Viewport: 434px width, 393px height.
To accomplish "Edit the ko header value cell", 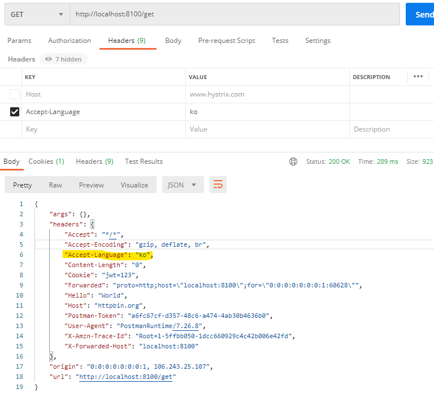I will pos(268,112).
